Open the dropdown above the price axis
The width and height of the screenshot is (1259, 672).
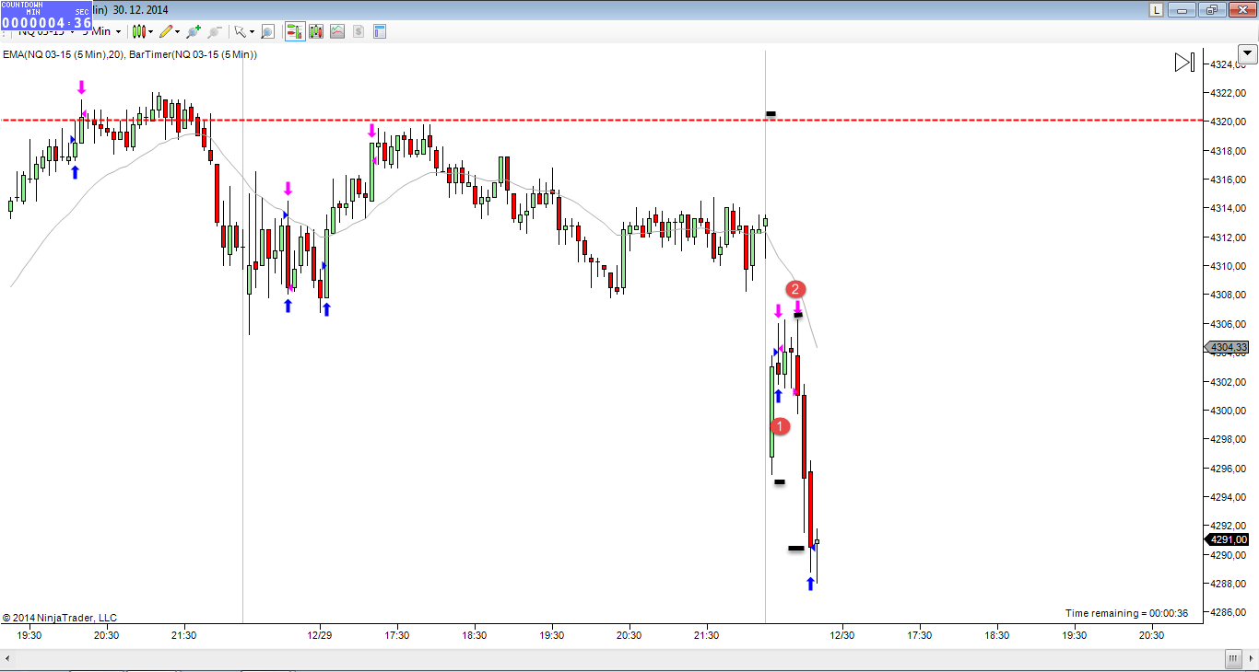1248,54
